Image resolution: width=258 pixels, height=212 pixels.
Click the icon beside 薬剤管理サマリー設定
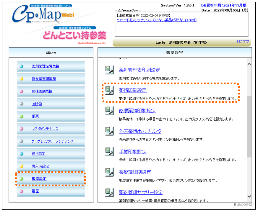click(x=110, y=193)
